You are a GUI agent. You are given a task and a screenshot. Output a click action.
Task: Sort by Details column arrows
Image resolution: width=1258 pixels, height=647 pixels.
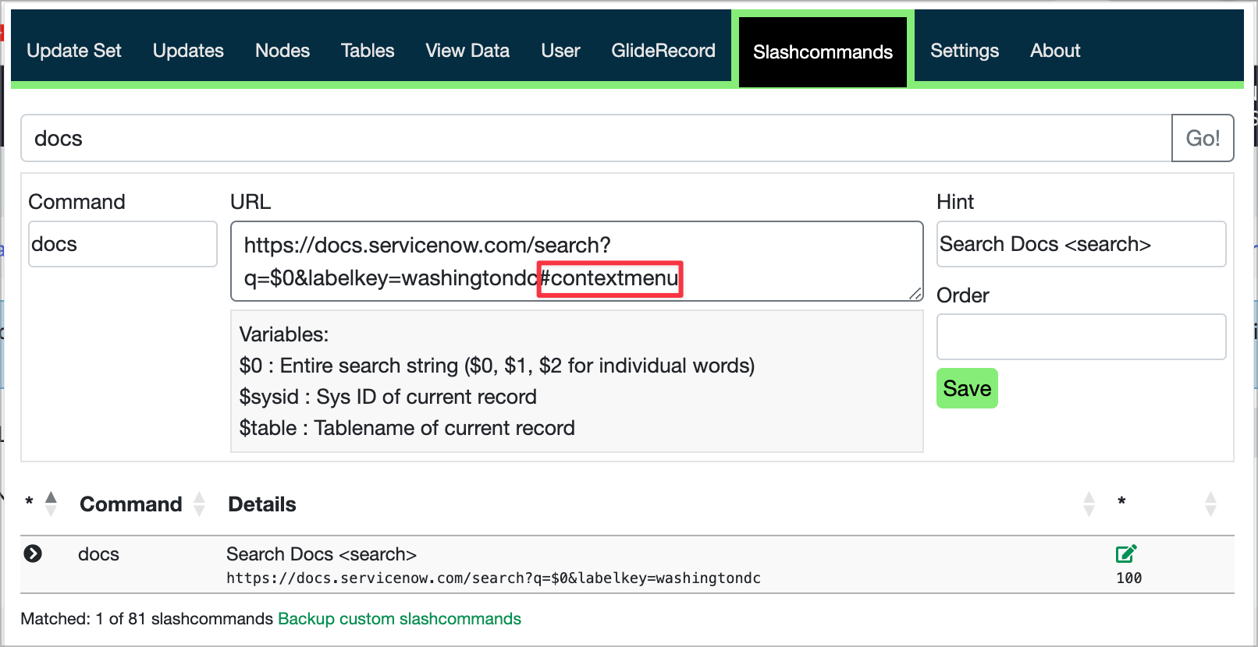[x=1089, y=504]
